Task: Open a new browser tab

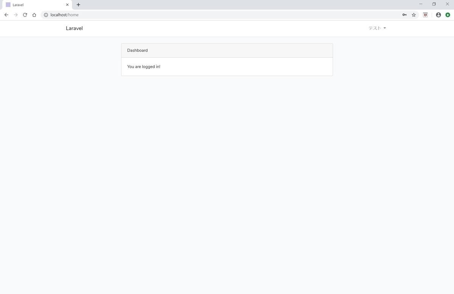Action: [78, 5]
